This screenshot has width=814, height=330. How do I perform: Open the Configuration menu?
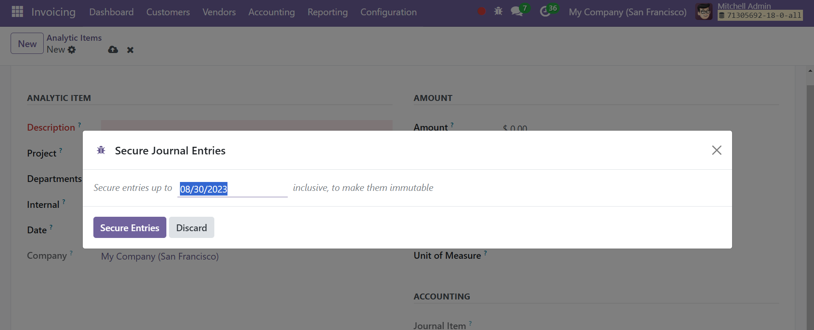click(388, 12)
